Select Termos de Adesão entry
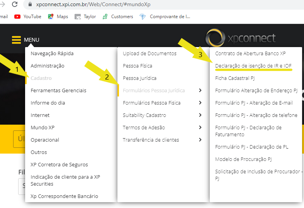This screenshot has width=304, height=208. 144,128
